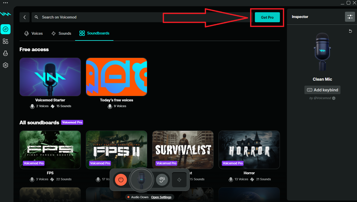The height and width of the screenshot is (202, 357).
Task: Open the Voicelab flask icon in the sidebar
Action: 6,53
